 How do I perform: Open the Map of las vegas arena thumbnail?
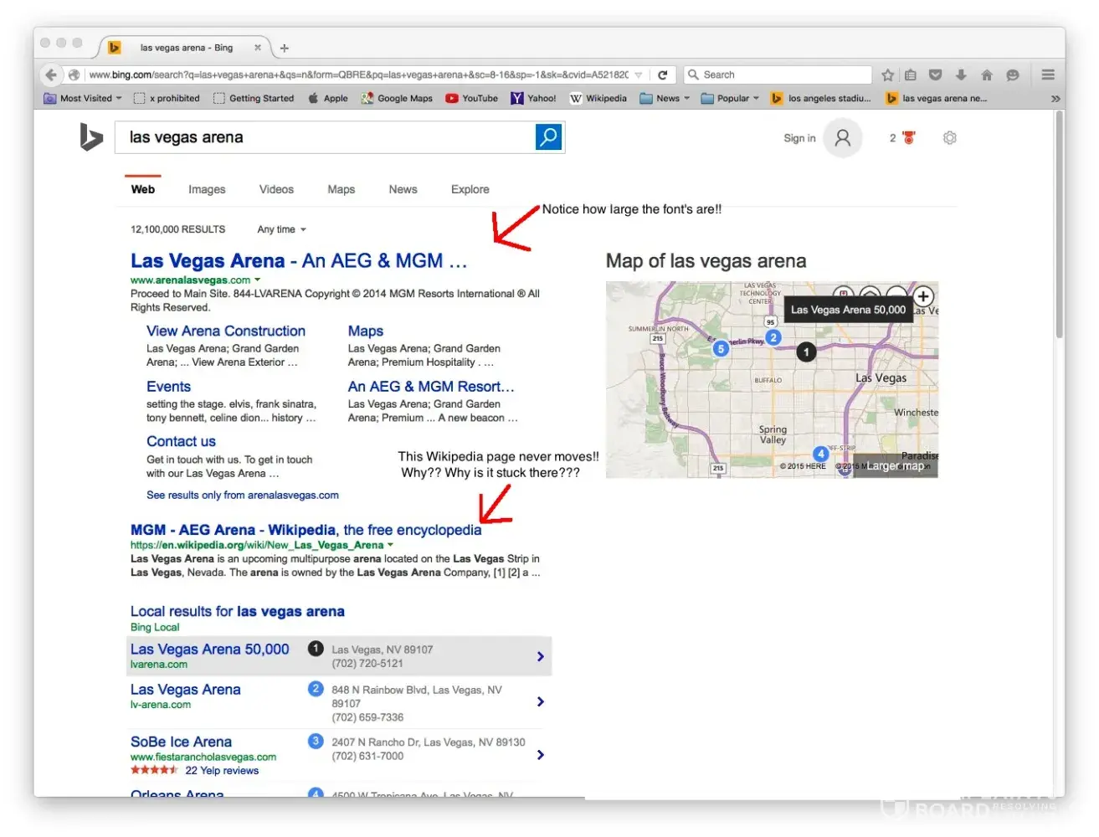[772, 380]
